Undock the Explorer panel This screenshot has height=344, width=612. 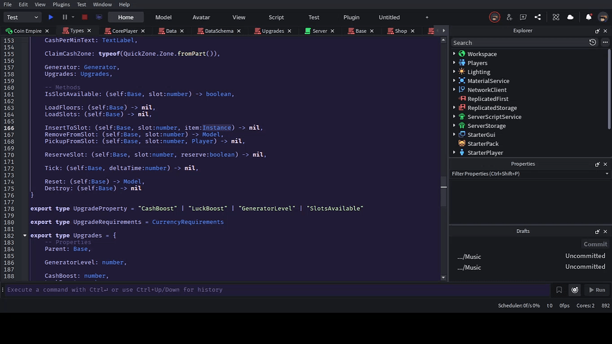pos(597,31)
